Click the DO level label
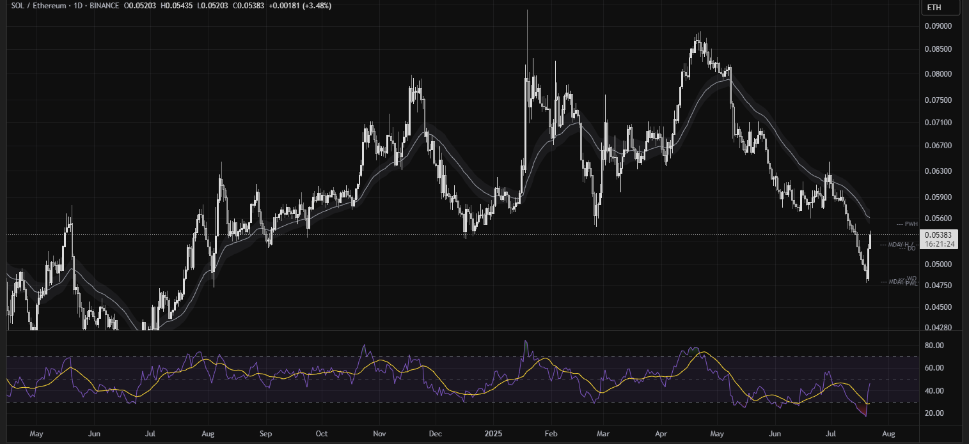969x444 pixels. point(911,248)
